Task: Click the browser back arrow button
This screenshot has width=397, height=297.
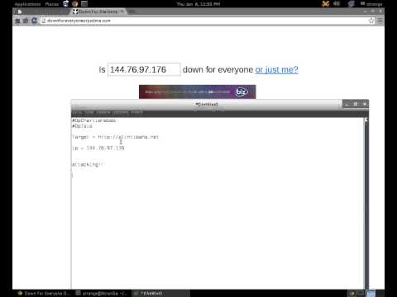Action: 17,21
